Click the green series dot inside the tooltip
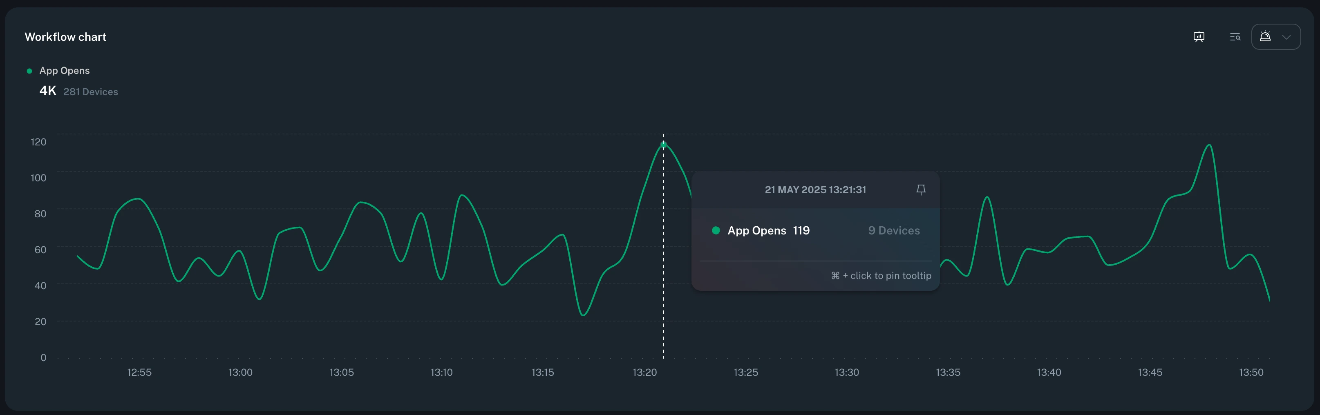 pos(716,230)
